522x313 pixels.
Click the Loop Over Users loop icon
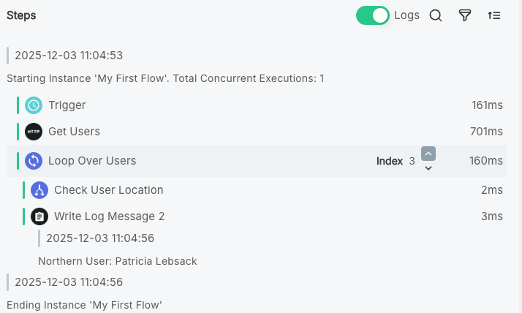(x=34, y=161)
